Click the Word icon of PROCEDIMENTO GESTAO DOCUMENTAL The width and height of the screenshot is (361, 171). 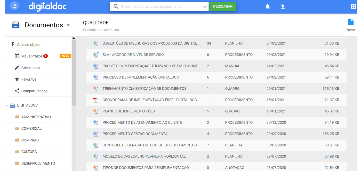click(x=95, y=134)
